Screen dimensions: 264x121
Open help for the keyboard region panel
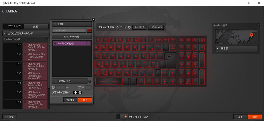[259, 24]
